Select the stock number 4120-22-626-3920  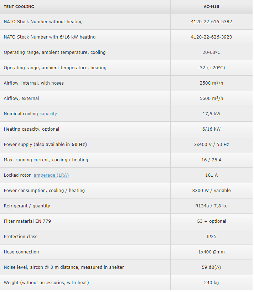[211, 37]
